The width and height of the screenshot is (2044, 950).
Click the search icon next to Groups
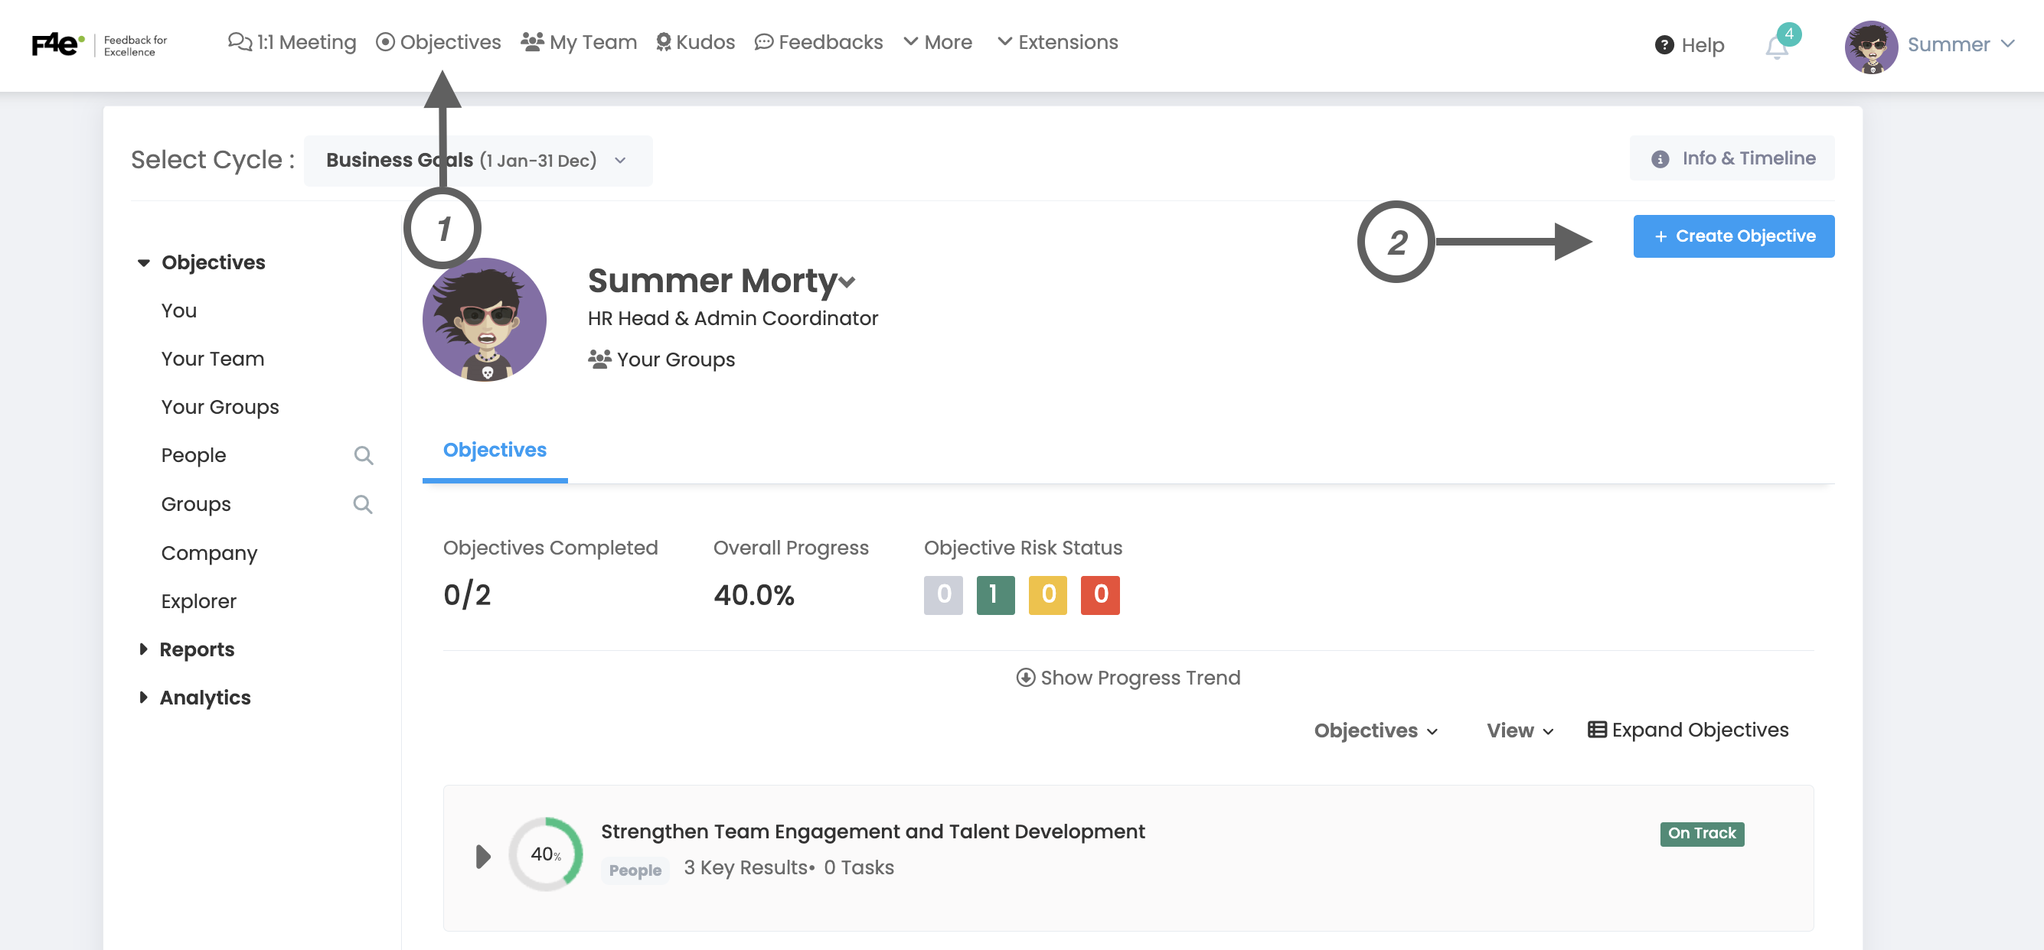point(363,504)
